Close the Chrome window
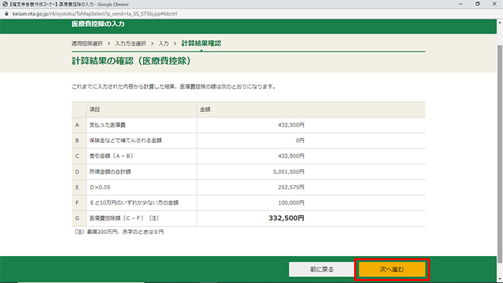 [x=495, y=3]
